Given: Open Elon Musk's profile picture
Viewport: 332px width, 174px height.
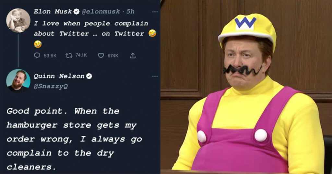Looking at the screenshot, I should [18, 20].
